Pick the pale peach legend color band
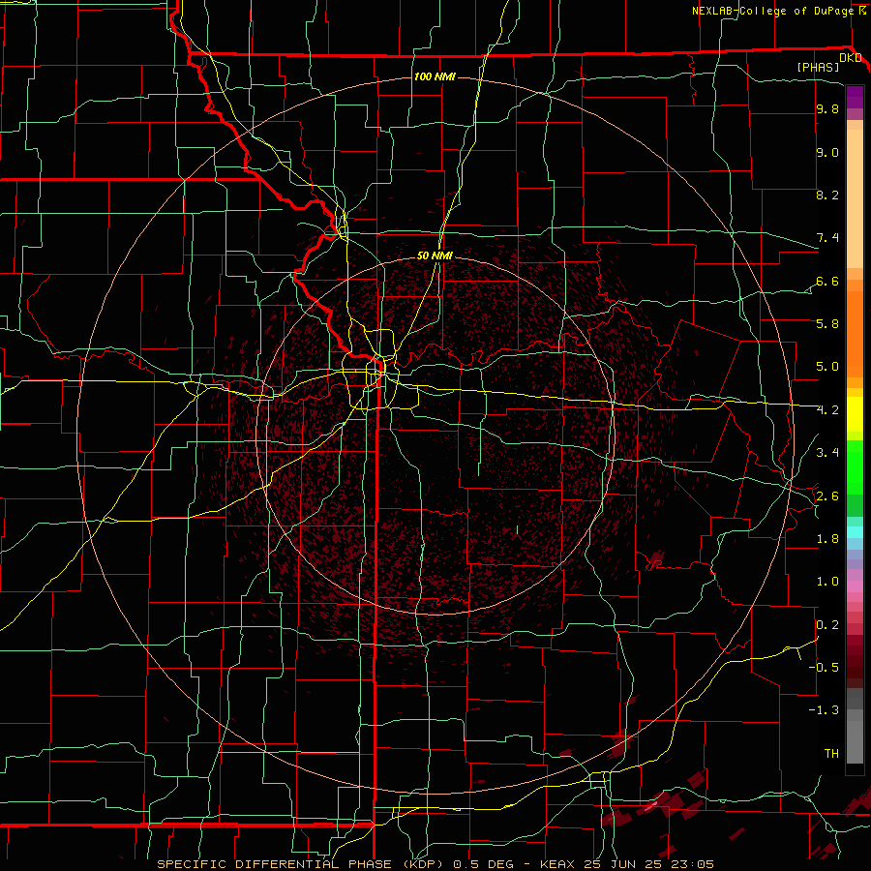 tap(855, 198)
